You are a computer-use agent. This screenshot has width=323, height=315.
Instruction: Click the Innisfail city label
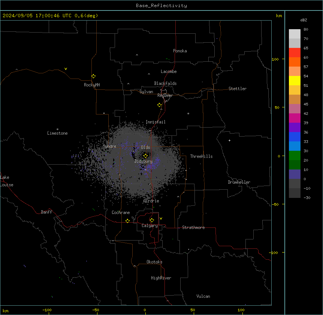(156, 122)
